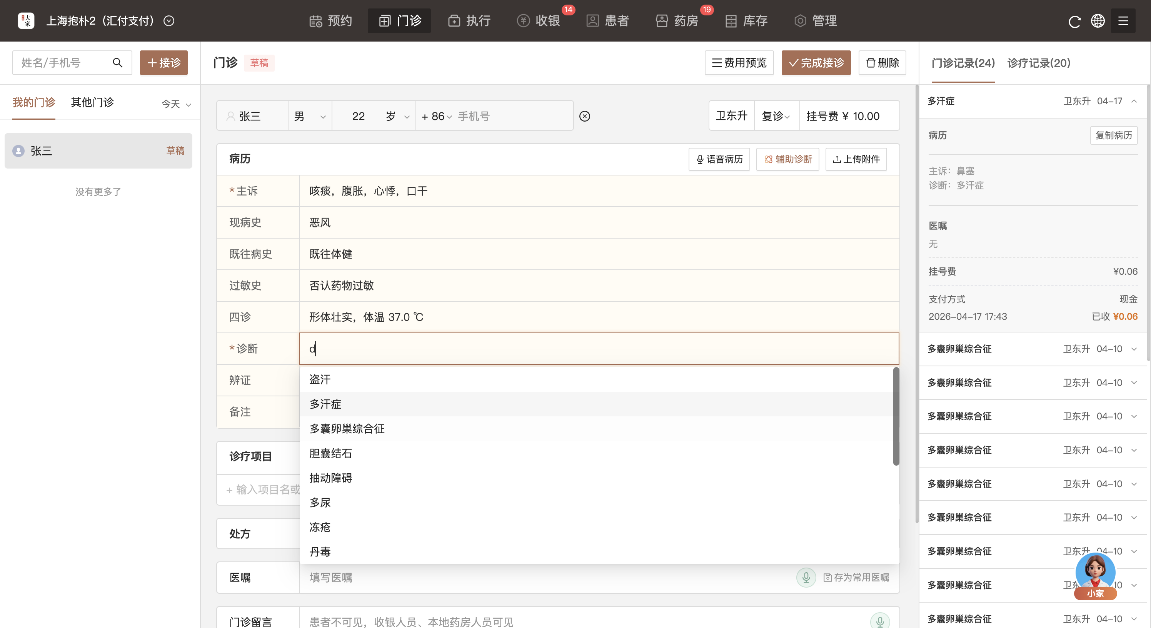Viewport: 1151px width, 628px height.
Task: Click the 辅助诊断 button
Action: pos(787,159)
